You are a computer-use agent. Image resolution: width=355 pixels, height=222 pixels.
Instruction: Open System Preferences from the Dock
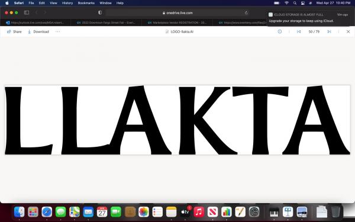254,213
